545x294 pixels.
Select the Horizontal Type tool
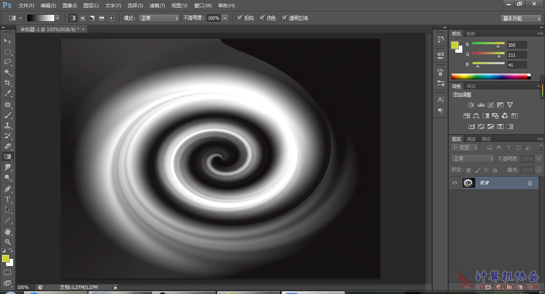click(x=8, y=199)
